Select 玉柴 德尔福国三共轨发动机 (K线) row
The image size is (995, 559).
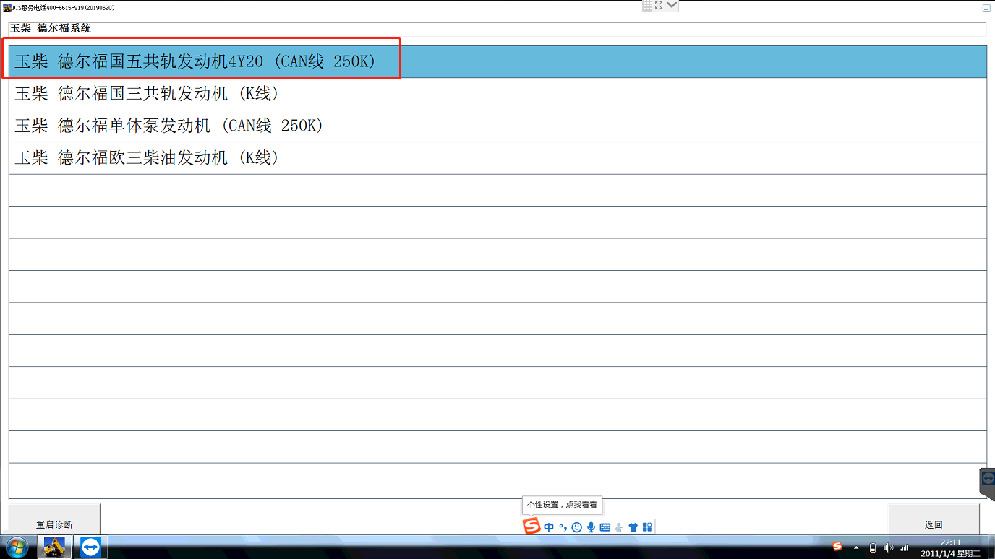pyautogui.click(x=497, y=94)
